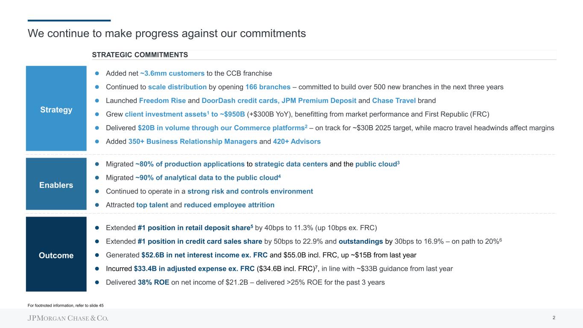Click the Outcome section box
This screenshot has width=583, height=328.
pyautogui.click(x=56, y=255)
